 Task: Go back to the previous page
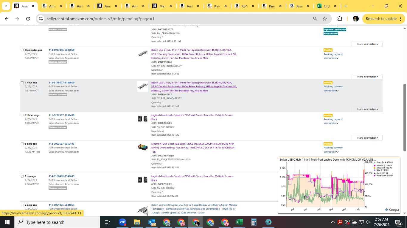coord(7,19)
